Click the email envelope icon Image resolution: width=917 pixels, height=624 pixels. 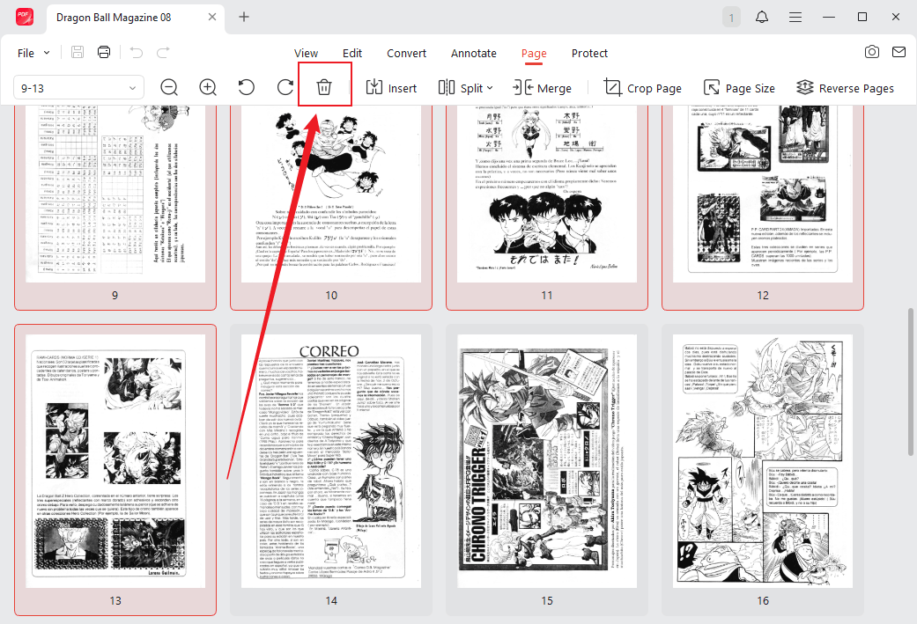(899, 52)
